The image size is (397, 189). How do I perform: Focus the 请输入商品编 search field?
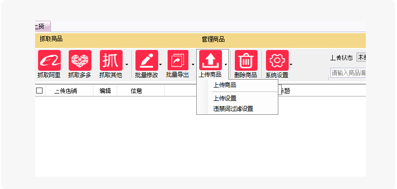click(x=348, y=73)
